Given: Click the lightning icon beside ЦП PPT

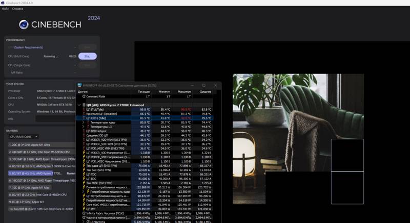Looking at the screenshot, I should click(x=83, y=209).
